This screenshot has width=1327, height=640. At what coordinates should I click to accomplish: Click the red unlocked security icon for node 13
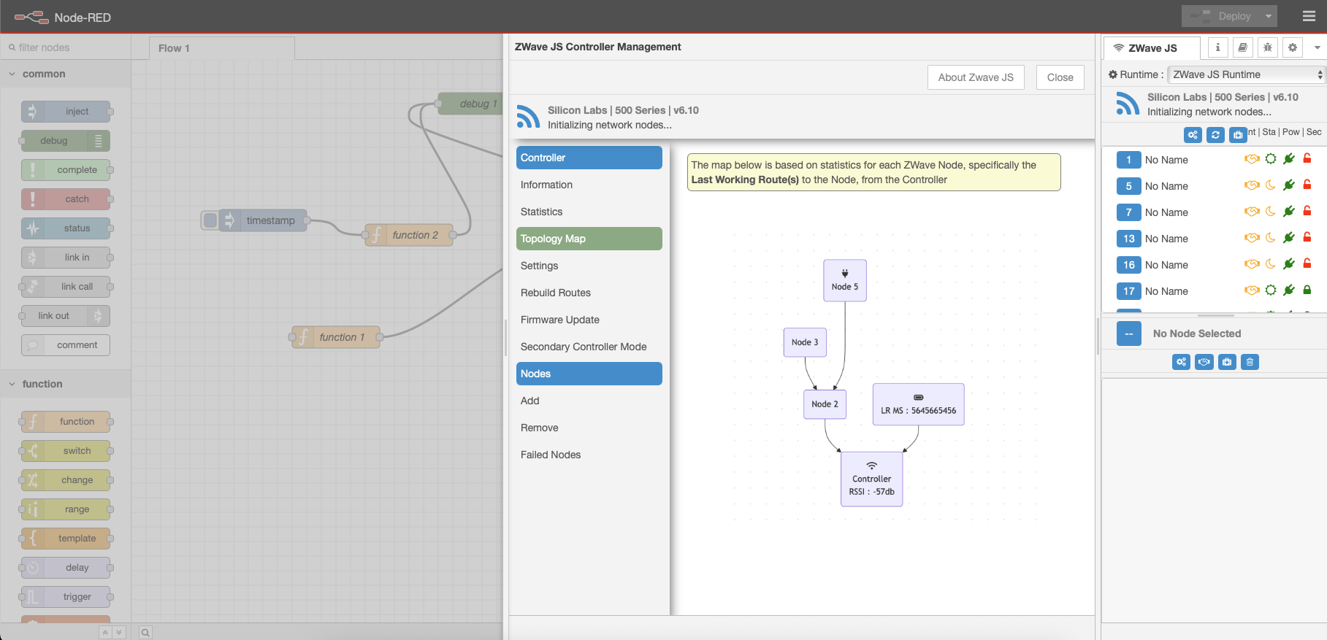coord(1307,237)
